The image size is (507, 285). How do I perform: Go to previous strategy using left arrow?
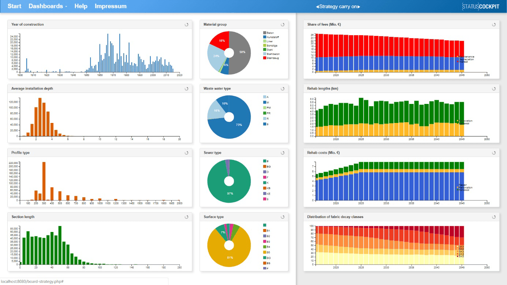coord(317,7)
